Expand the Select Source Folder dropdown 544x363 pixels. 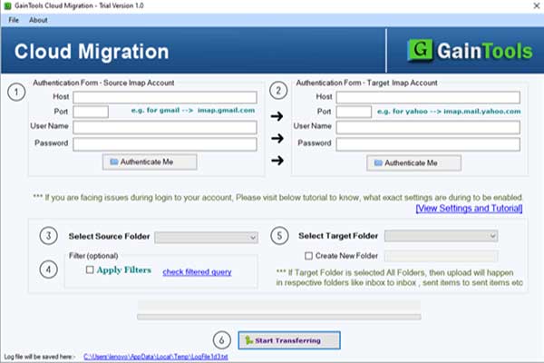coord(206,237)
